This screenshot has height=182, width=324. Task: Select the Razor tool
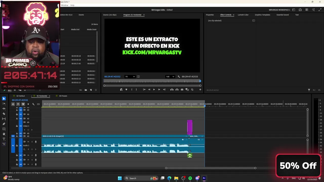4,114
